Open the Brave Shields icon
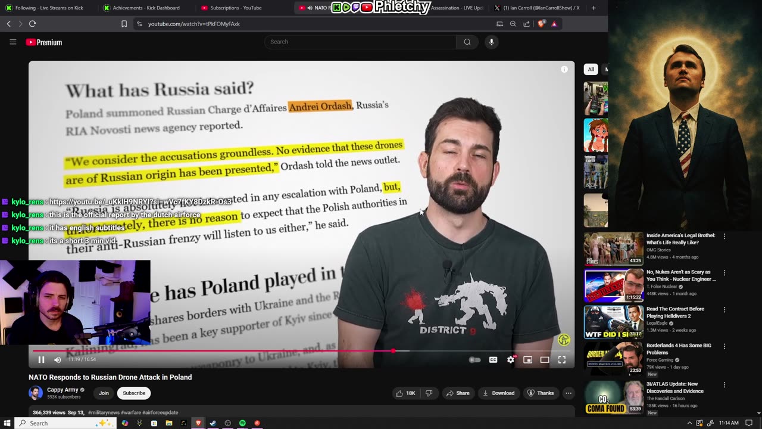762x429 pixels. pos(541,24)
